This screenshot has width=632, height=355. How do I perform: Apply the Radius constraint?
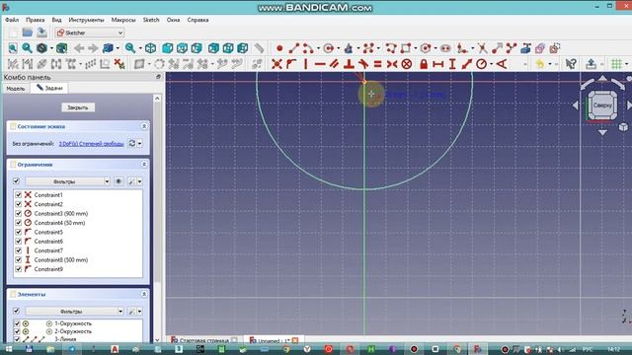pos(481,64)
